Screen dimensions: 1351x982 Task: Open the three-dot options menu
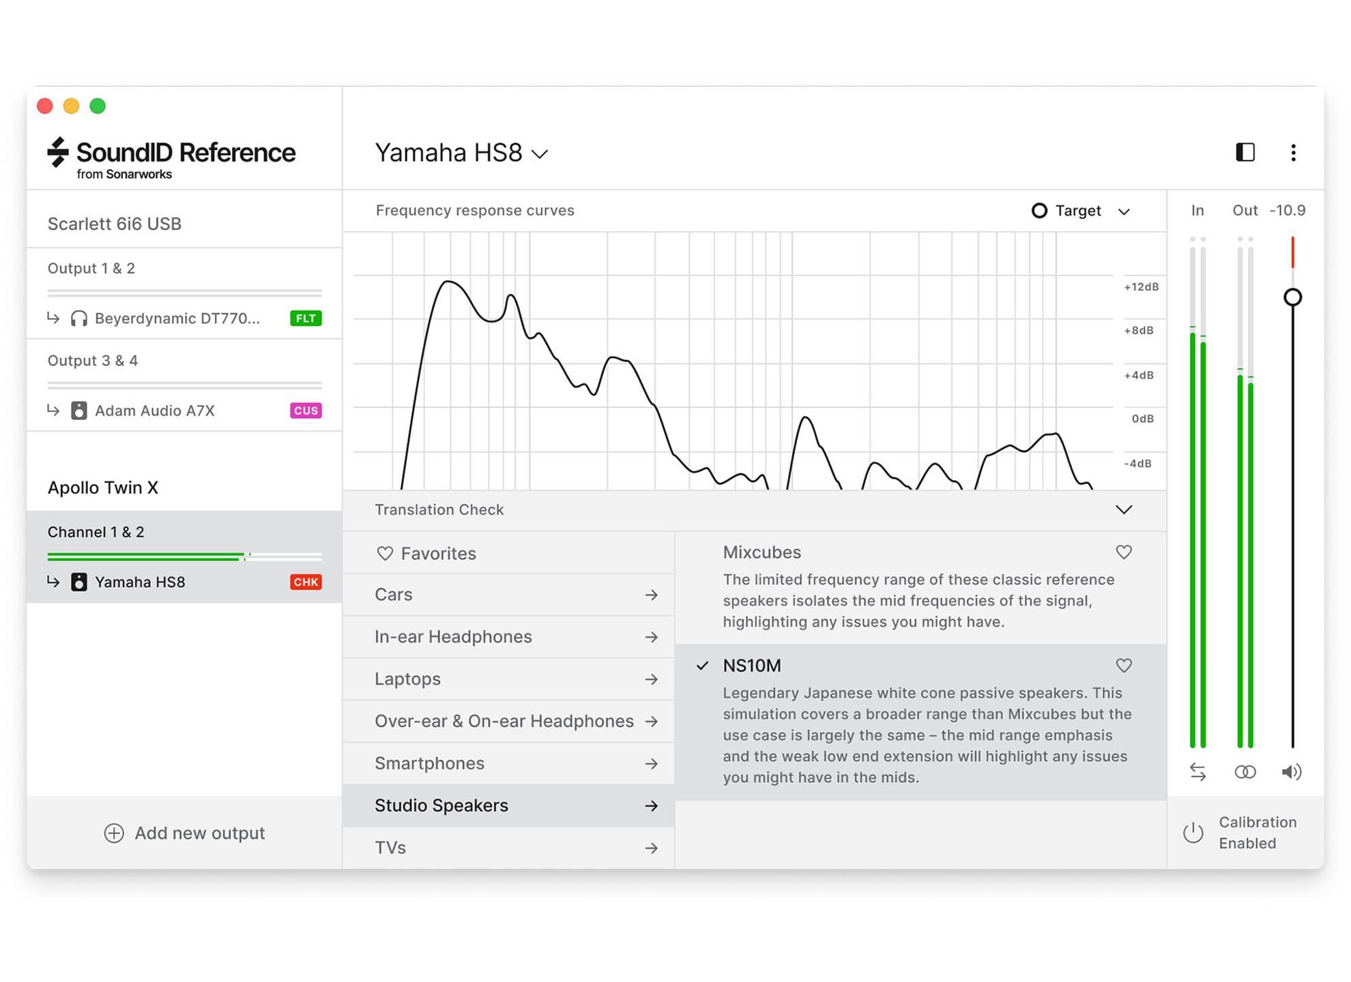(x=1293, y=152)
